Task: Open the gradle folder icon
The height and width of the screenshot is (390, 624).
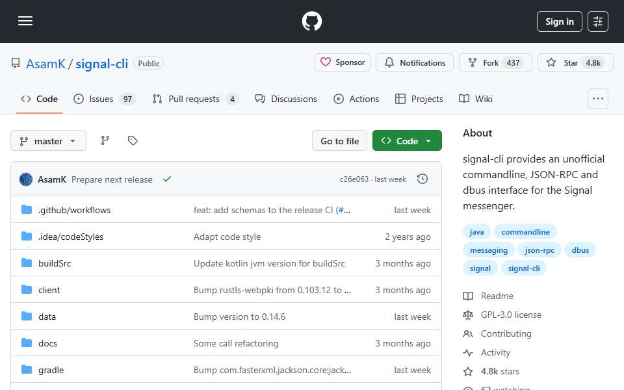Action: (x=27, y=369)
